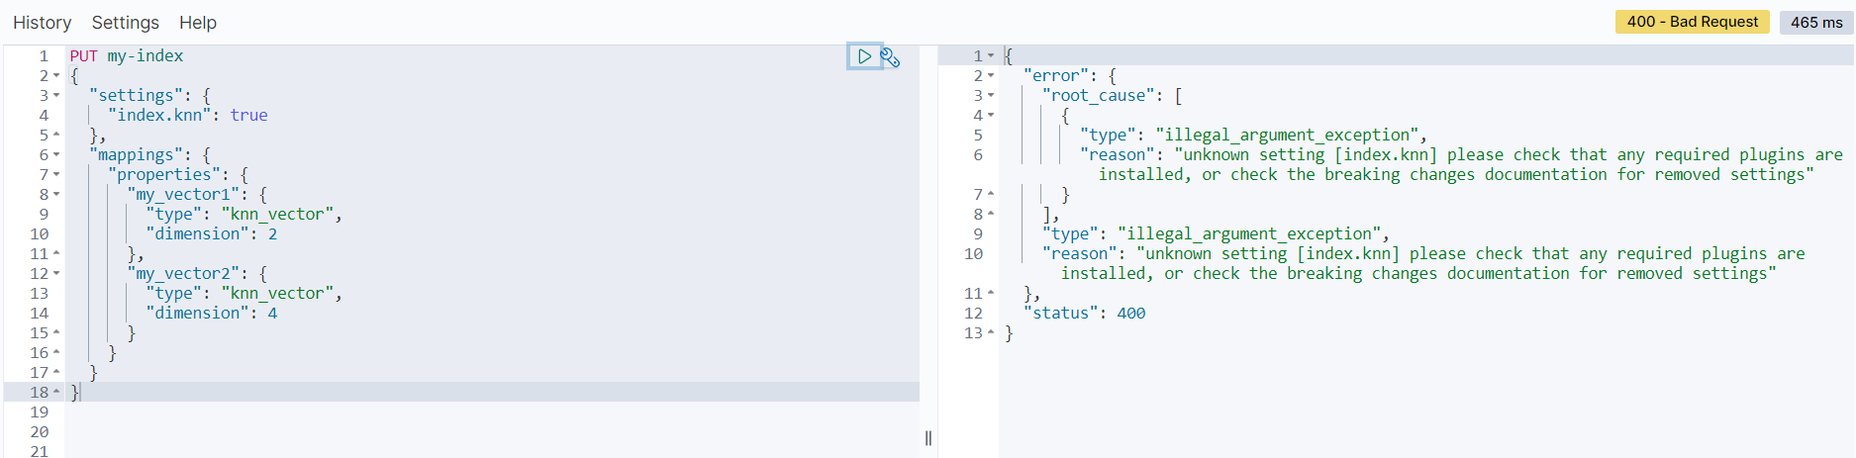
Task: Collapse the "mappings" block on request line 6
Action: click(x=56, y=155)
